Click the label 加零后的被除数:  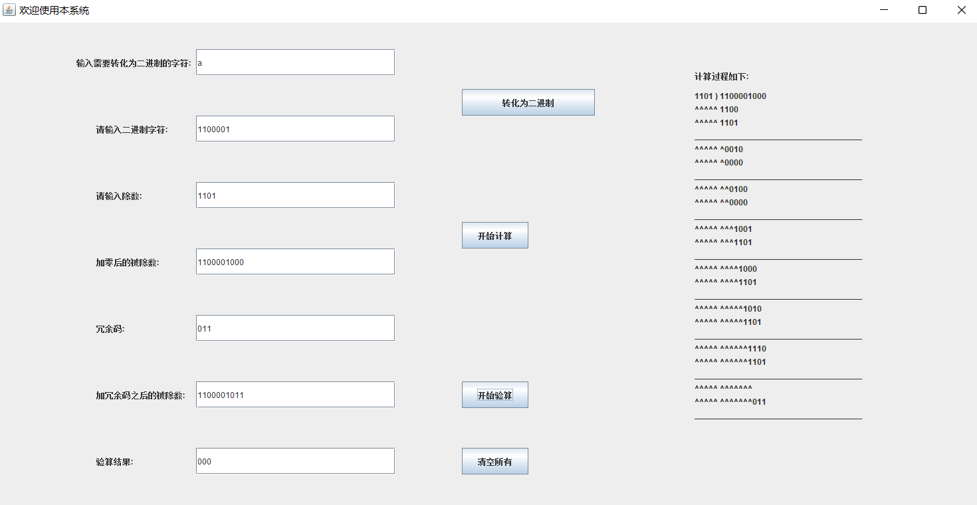pyautogui.click(x=127, y=262)
